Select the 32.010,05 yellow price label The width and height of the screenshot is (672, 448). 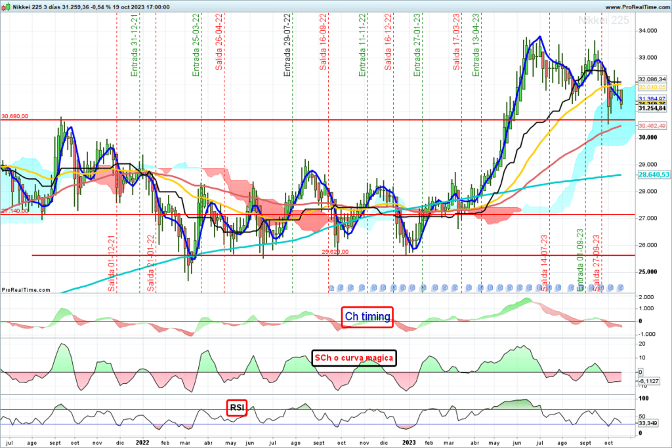652,87
